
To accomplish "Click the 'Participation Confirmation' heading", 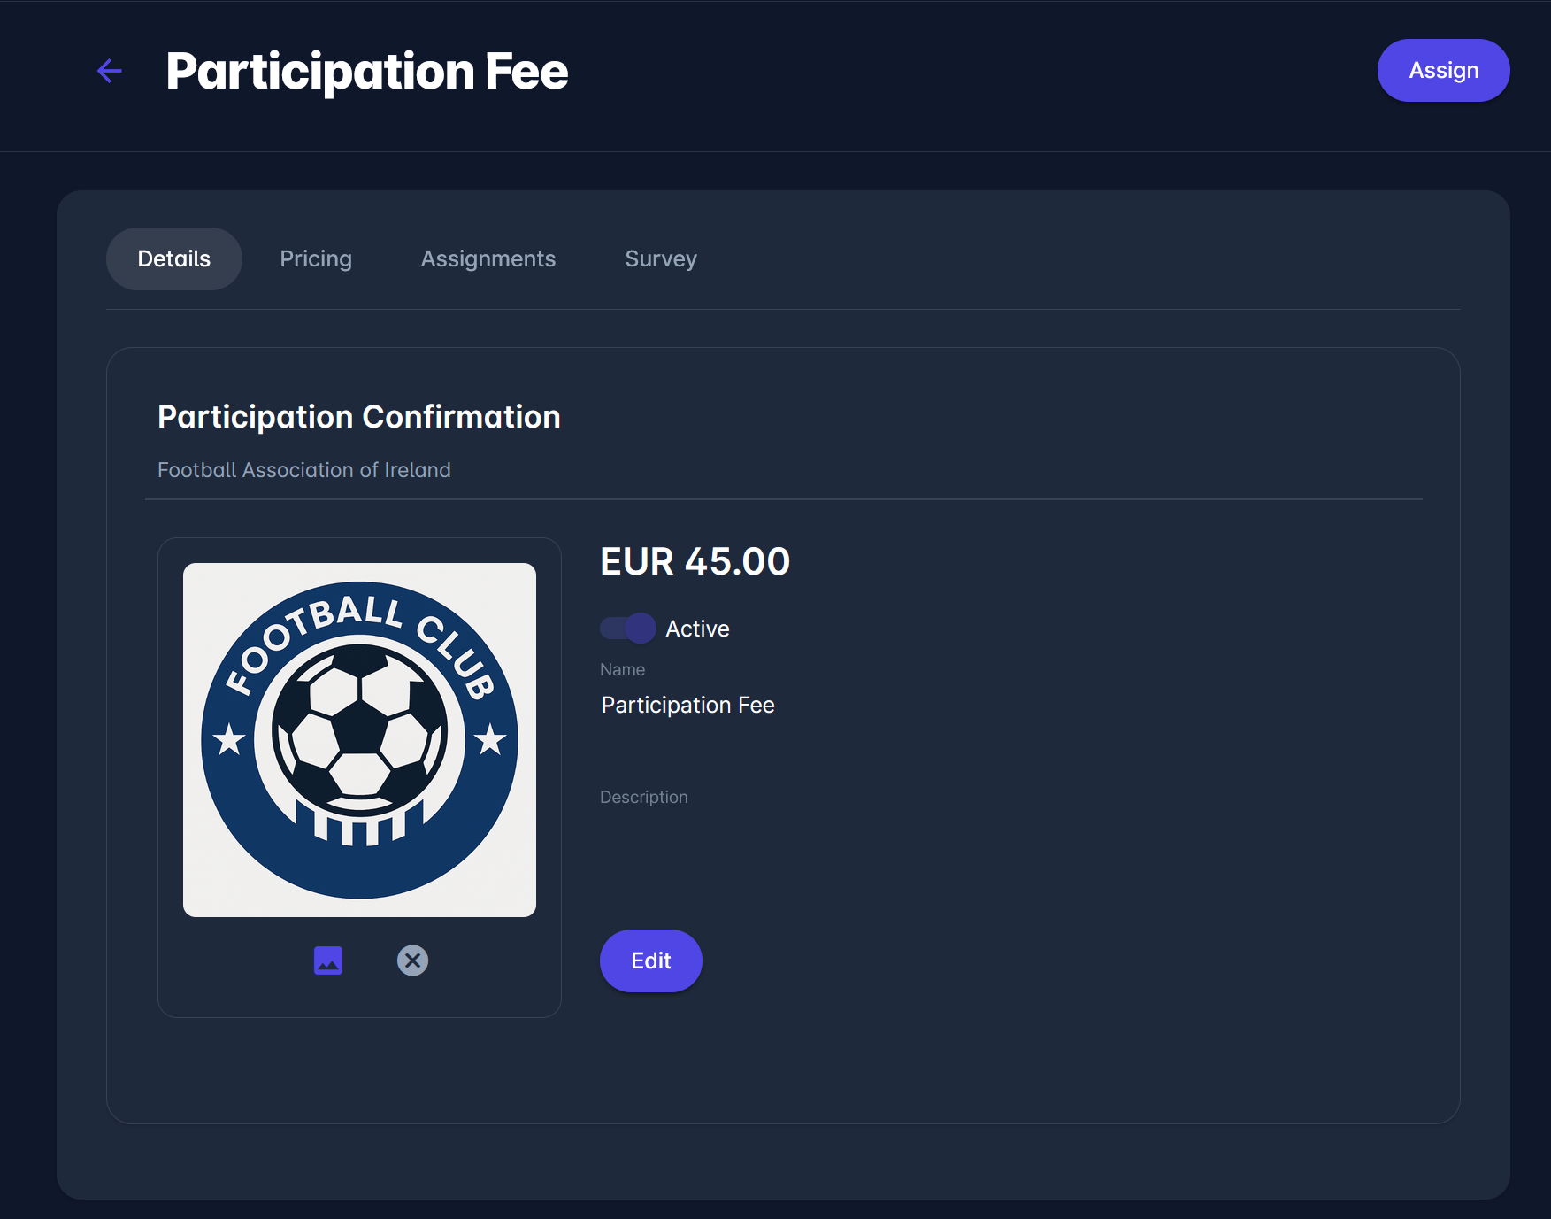I will pos(359,417).
